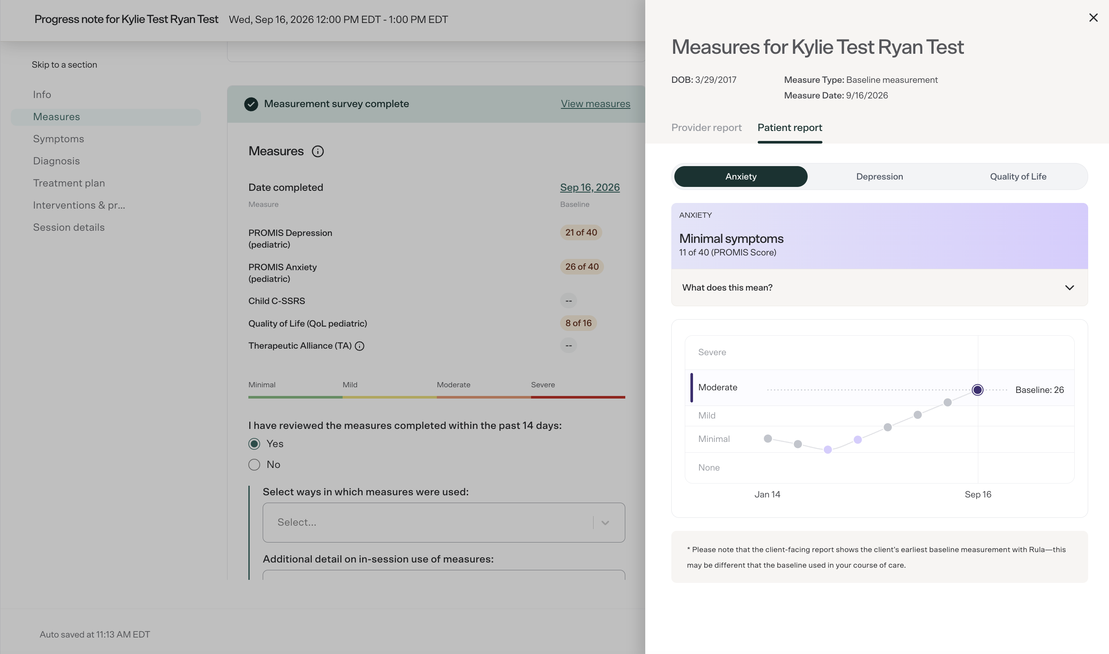Click the Child C-SSRS measure label
The width and height of the screenshot is (1109, 654).
pos(277,301)
